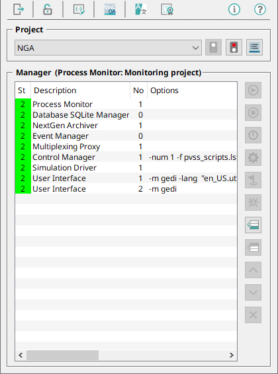Click the license certificate icon
278x374 pixels.
click(x=167, y=9)
